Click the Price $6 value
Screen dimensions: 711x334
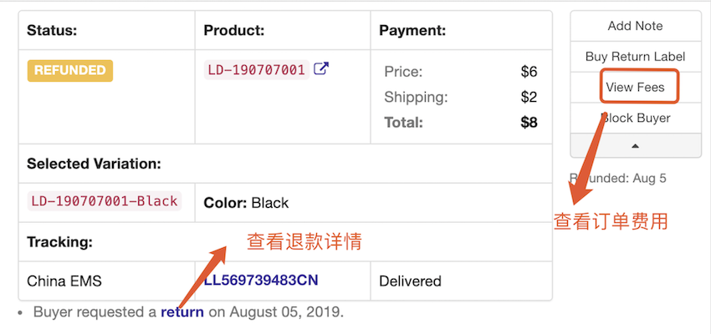(x=529, y=72)
